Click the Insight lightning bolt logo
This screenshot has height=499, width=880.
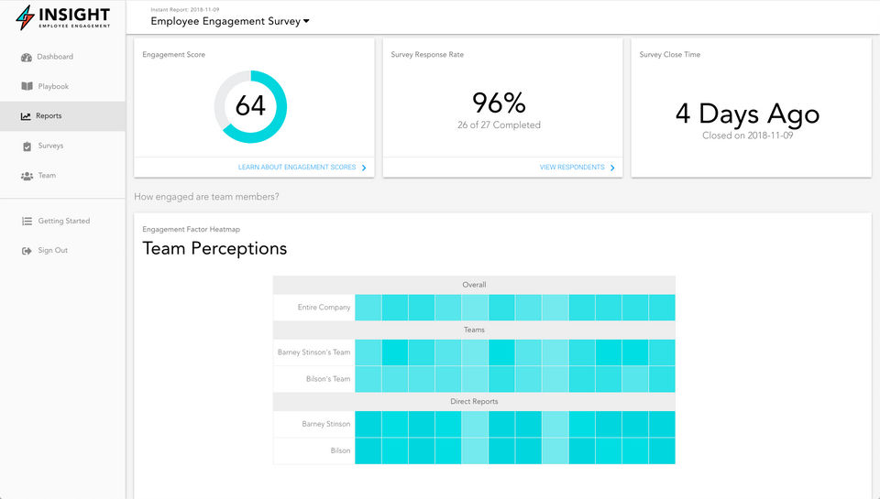(x=26, y=17)
